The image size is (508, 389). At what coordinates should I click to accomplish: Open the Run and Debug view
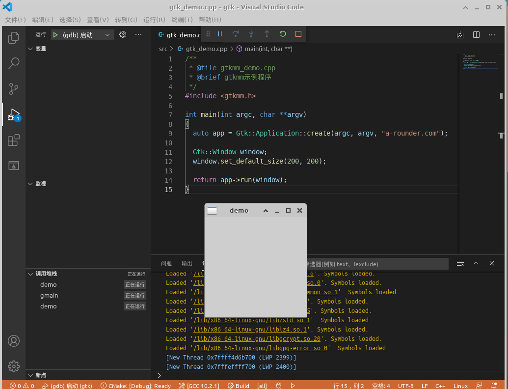point(14,115)
